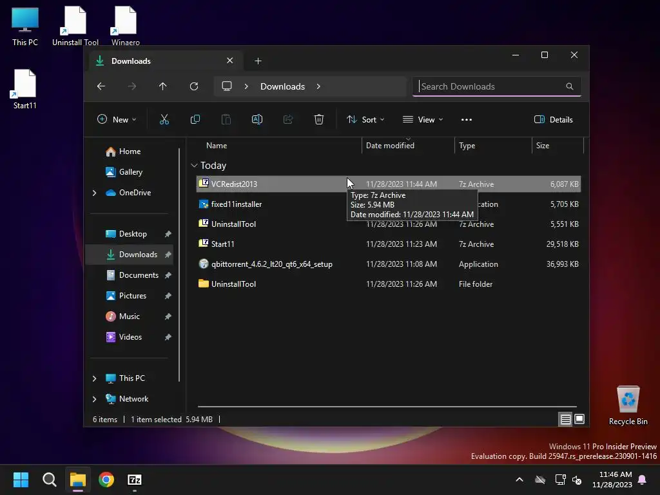Image resolution: width=660 pixels, height=495 pixels.
Task: Open the See more ellipsis menu
Action: coord(467,119)
